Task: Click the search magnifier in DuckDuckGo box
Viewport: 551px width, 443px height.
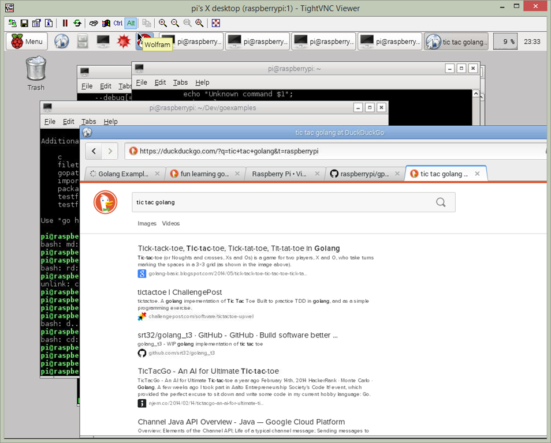Action: (441, 202)
